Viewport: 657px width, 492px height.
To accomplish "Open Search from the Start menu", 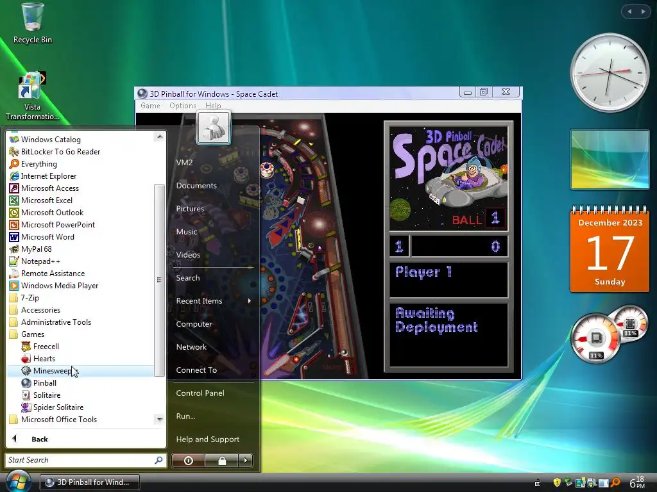I will (x=188, y=277).
